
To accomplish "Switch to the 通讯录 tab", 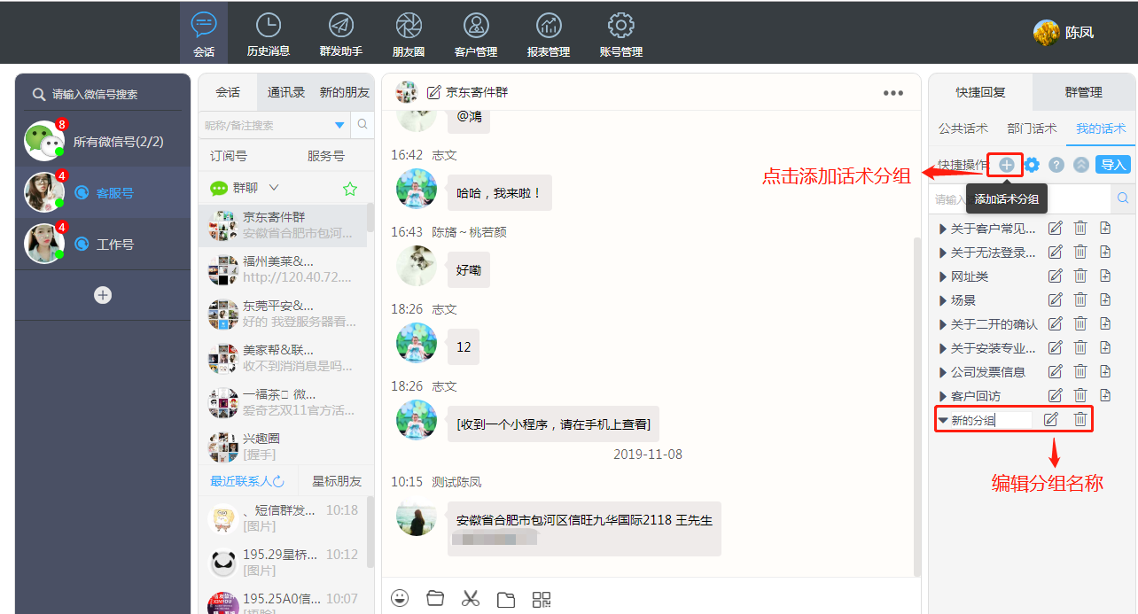I will [x=286, y=92].
